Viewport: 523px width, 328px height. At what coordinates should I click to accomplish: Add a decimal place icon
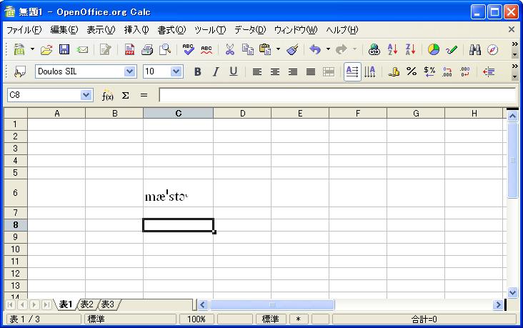click(x=447, y=71)
